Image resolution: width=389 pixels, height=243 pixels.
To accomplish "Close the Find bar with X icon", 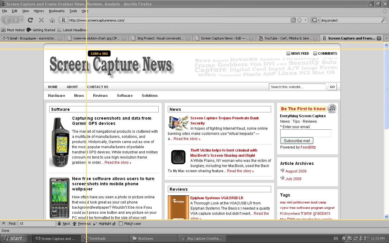I will click(x=4, y=223).
